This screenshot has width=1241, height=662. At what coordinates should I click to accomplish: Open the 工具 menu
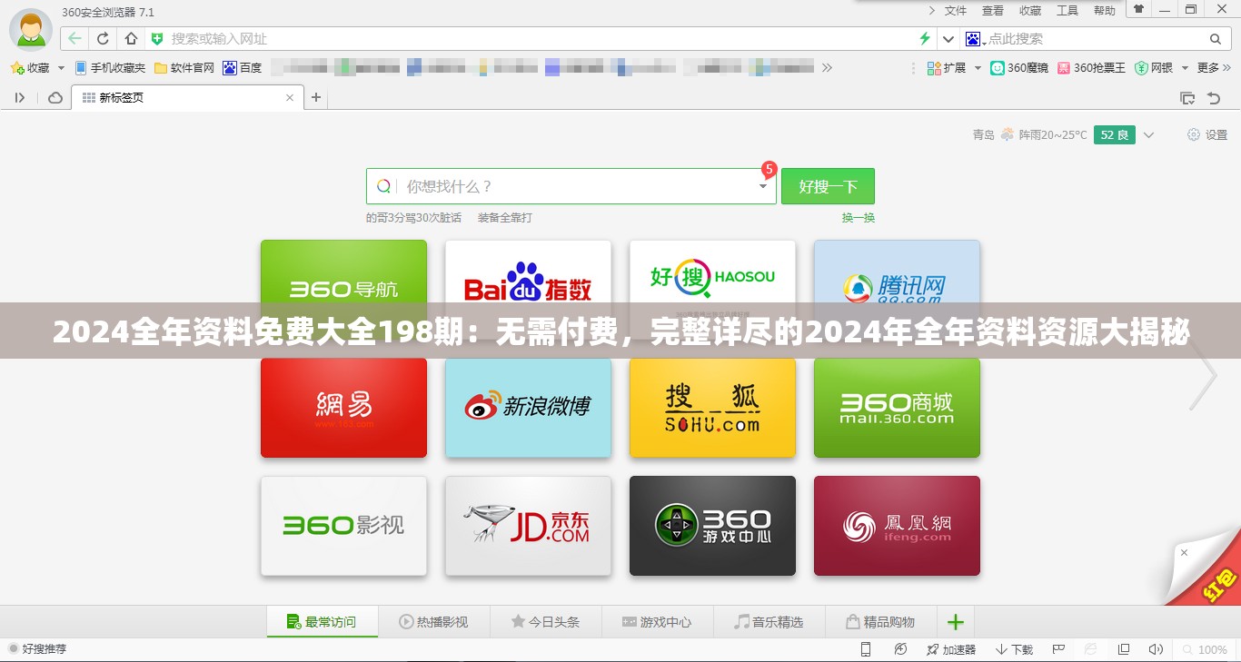(x=1067, y=10)
